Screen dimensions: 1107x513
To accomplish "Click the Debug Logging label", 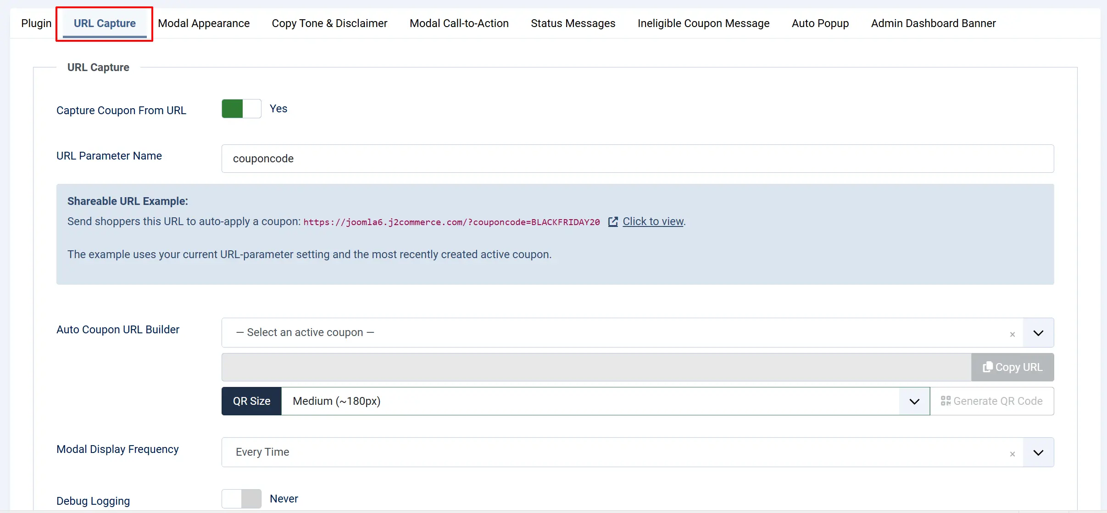I will click(93, 501).
